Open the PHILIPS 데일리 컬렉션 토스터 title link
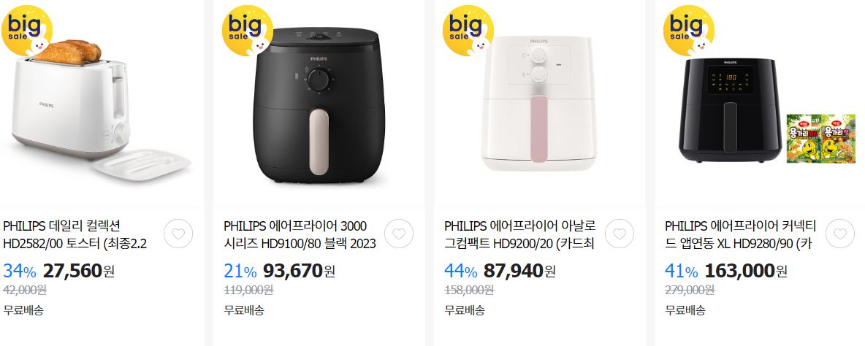The width and height of the screenshot is (865, 346). pyautogui.click(x=75, y=235)
